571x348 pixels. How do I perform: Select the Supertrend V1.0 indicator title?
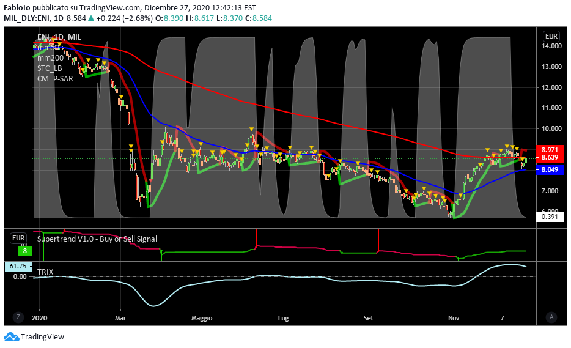(97, 239)
